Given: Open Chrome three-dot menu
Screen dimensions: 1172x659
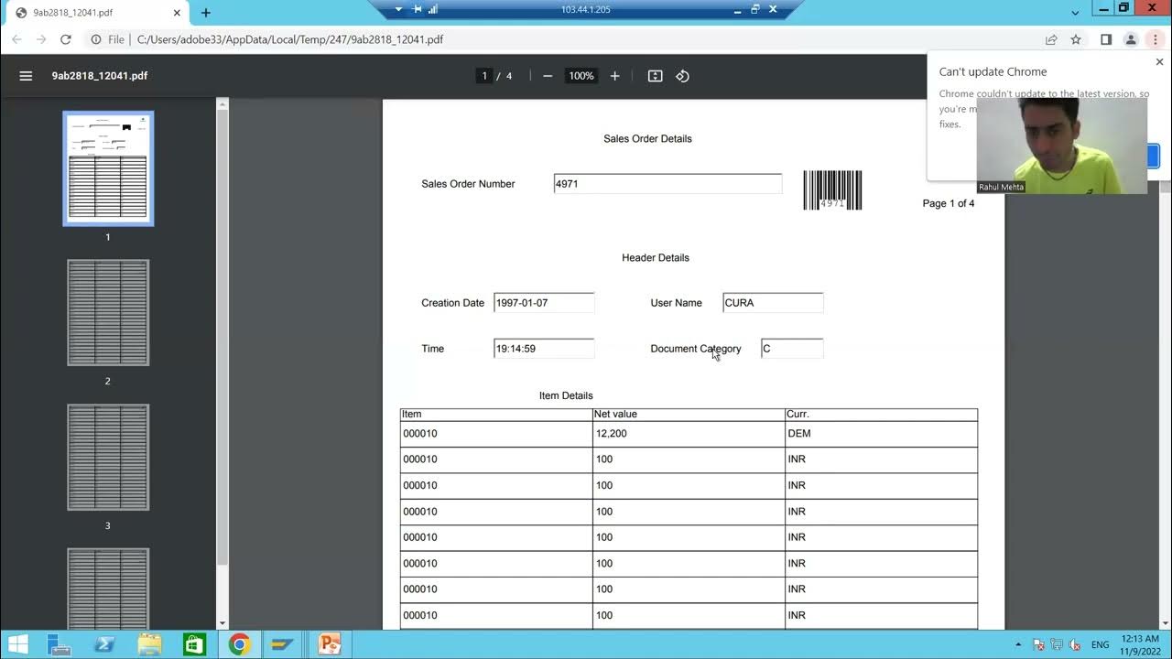Looking at the screenshot, I should [x=1156, y=39].
